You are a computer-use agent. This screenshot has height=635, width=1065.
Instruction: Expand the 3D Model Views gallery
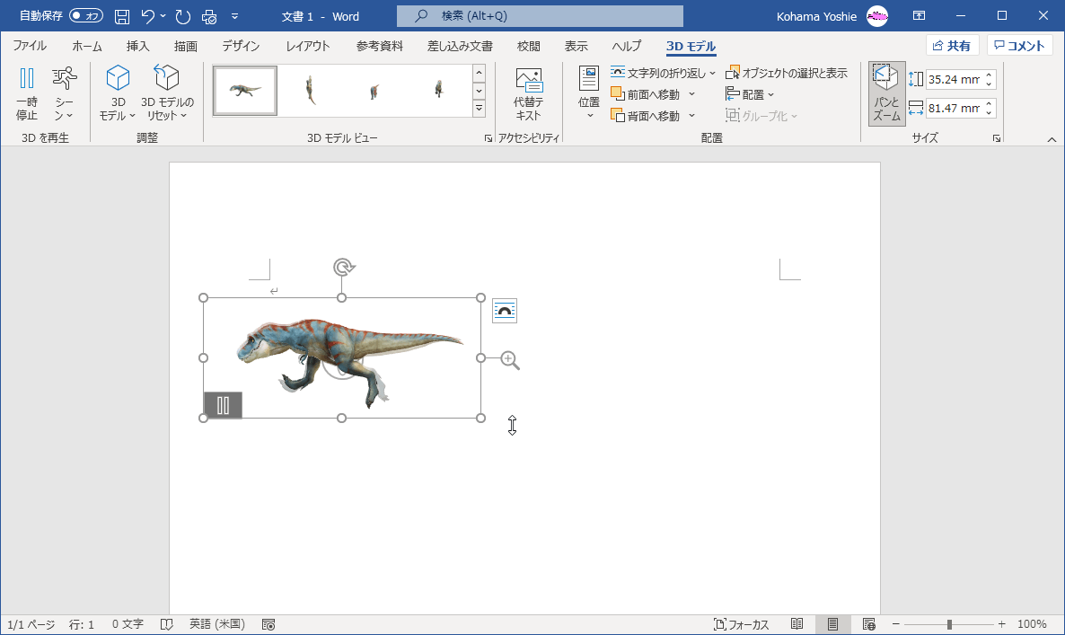pyautogui.click(x=479, y=108)
